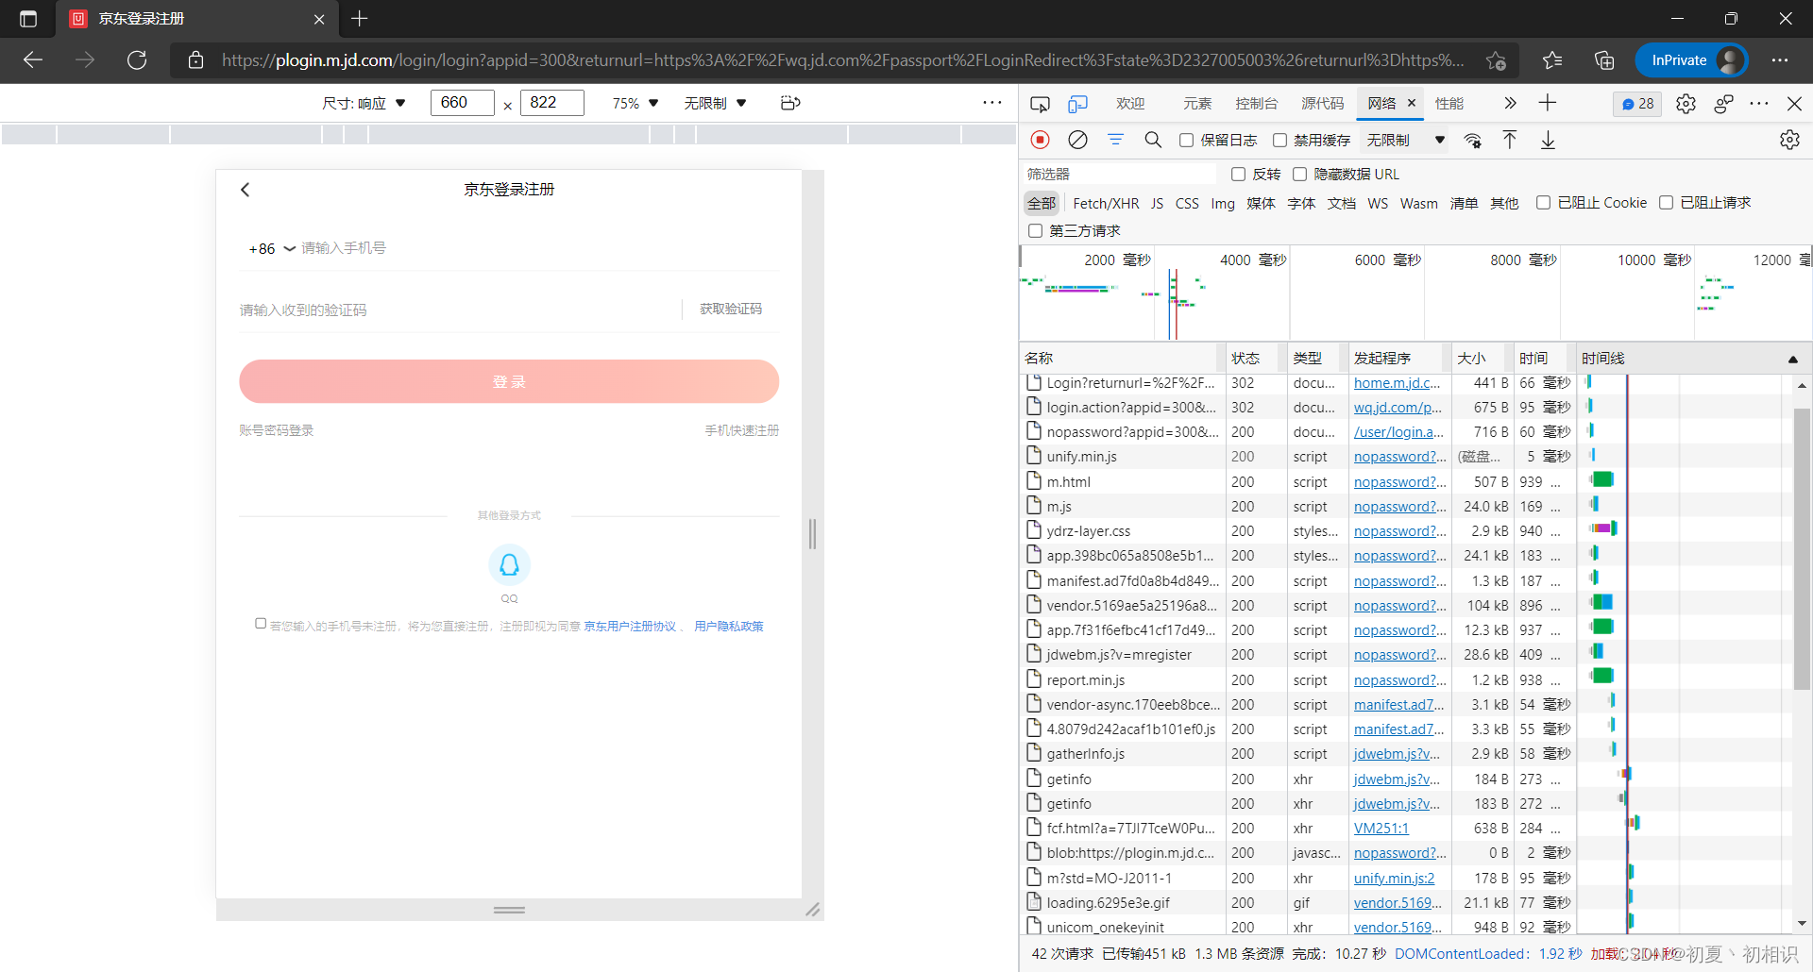Check the third-party requests checkbox
This screenshot has height=972, width=1813.
pos(1035,230)
